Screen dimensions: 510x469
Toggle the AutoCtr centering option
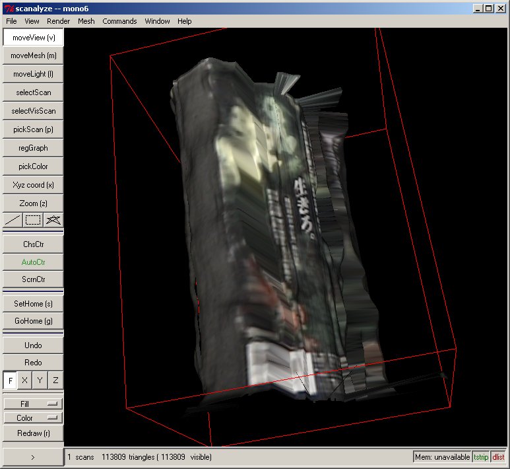click(33, 262)
